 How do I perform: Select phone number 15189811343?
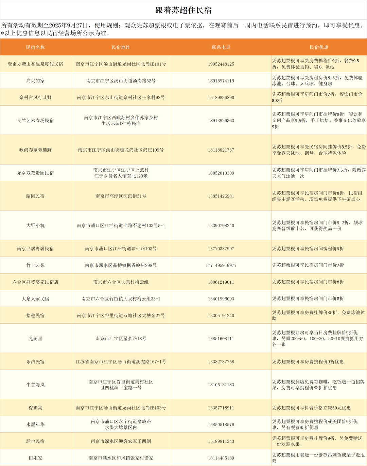pos(221,441)
